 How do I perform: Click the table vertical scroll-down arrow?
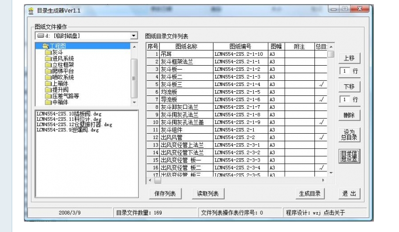click(331, 173)
